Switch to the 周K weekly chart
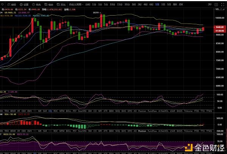Screen dimensions: 227x154 pos(175,5)
